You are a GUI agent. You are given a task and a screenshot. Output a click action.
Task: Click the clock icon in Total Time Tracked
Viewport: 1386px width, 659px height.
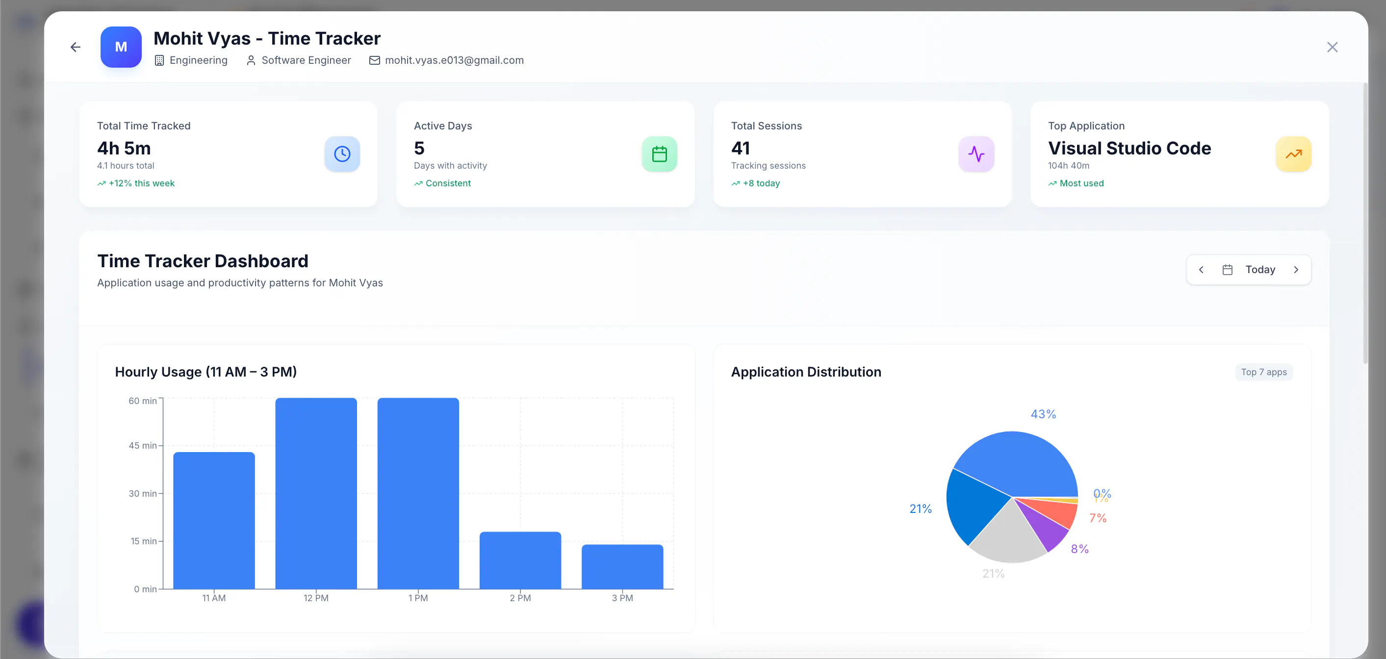[342, 154]
